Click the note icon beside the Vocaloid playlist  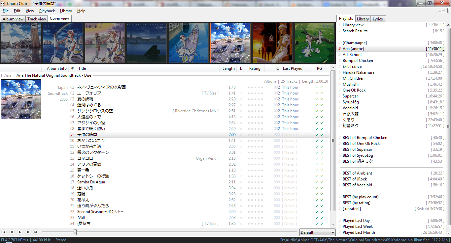tap(340, 108)
